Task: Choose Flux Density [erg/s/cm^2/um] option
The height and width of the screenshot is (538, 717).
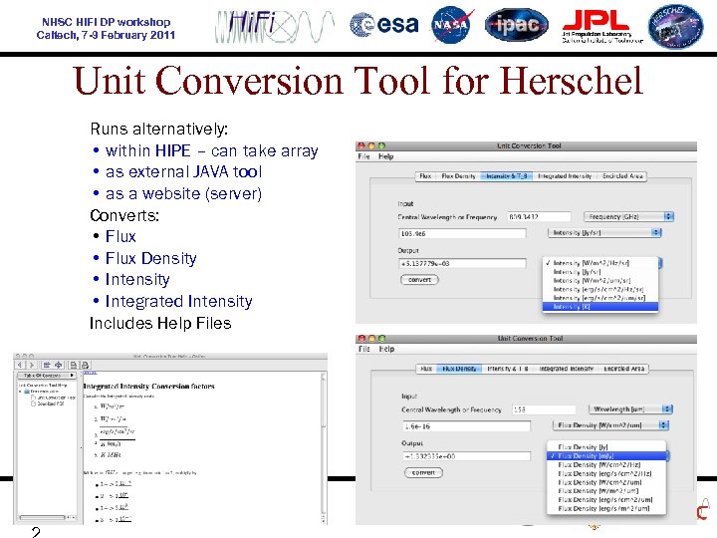Action: 606,499
